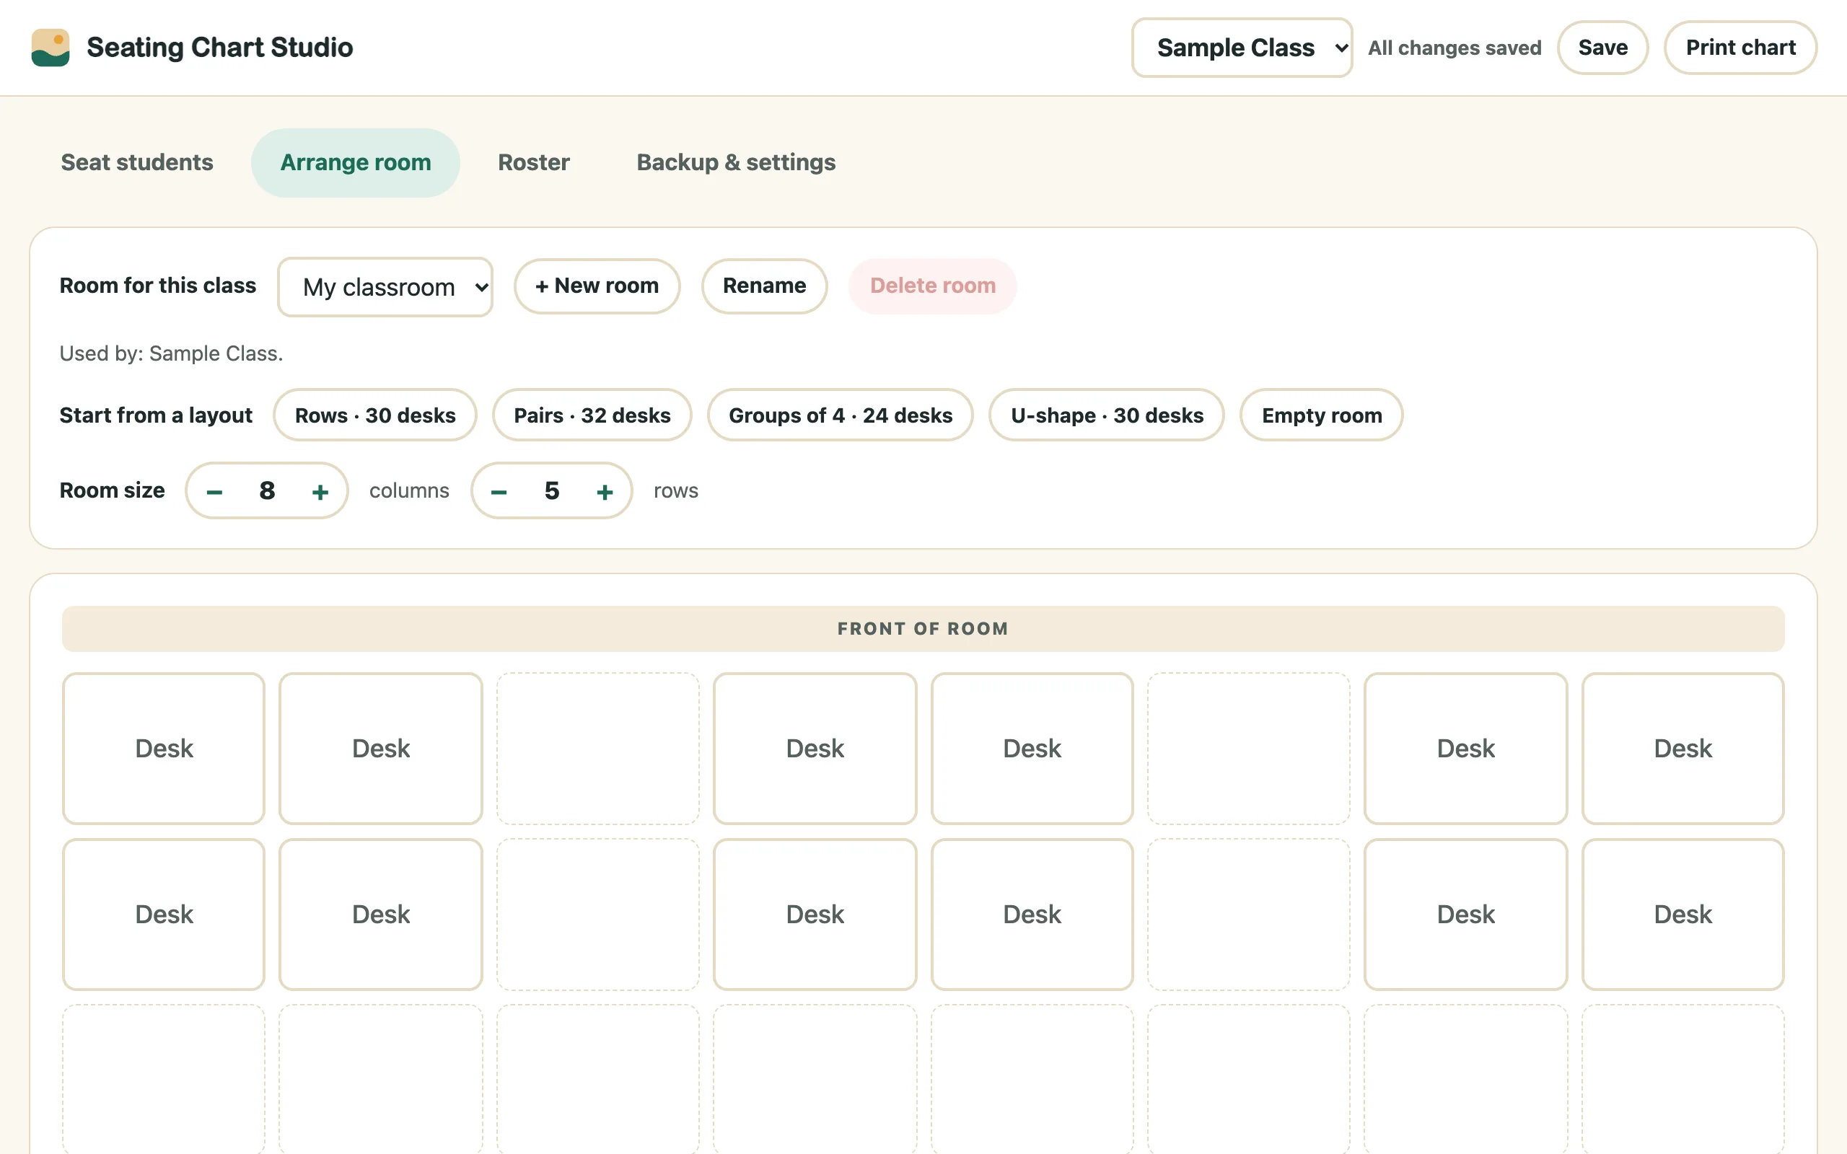Viewport: 1847px width, 1154px height.
Task: Click the Seating Chart Studio logo icon
Action: [x=51, y=48]
